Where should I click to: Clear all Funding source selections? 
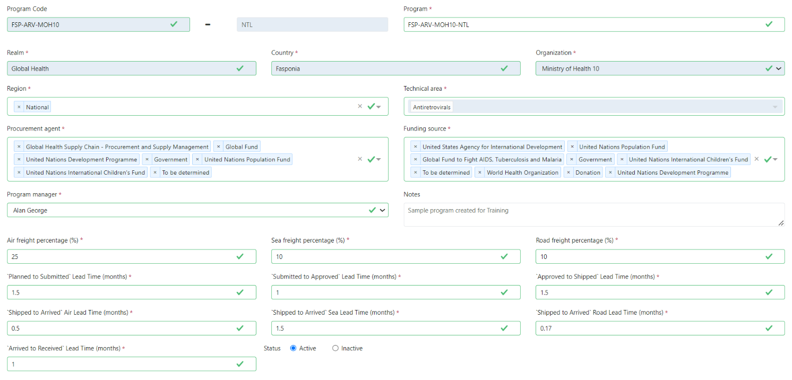757,159
